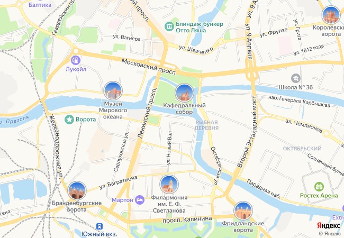This screenshot has width=344, height=238.
Task: Click the Филармония им. Светланова photo pin
Action: click(x=169, y=184)
